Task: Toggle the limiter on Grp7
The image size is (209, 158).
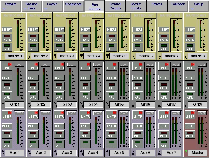Action: (164, 66)
